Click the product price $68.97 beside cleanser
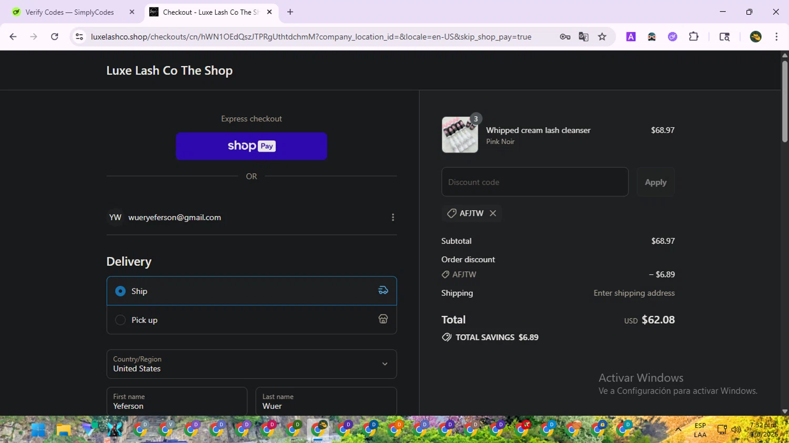The height and width of the screenshot is (443, 789). [x=663, y=130]
